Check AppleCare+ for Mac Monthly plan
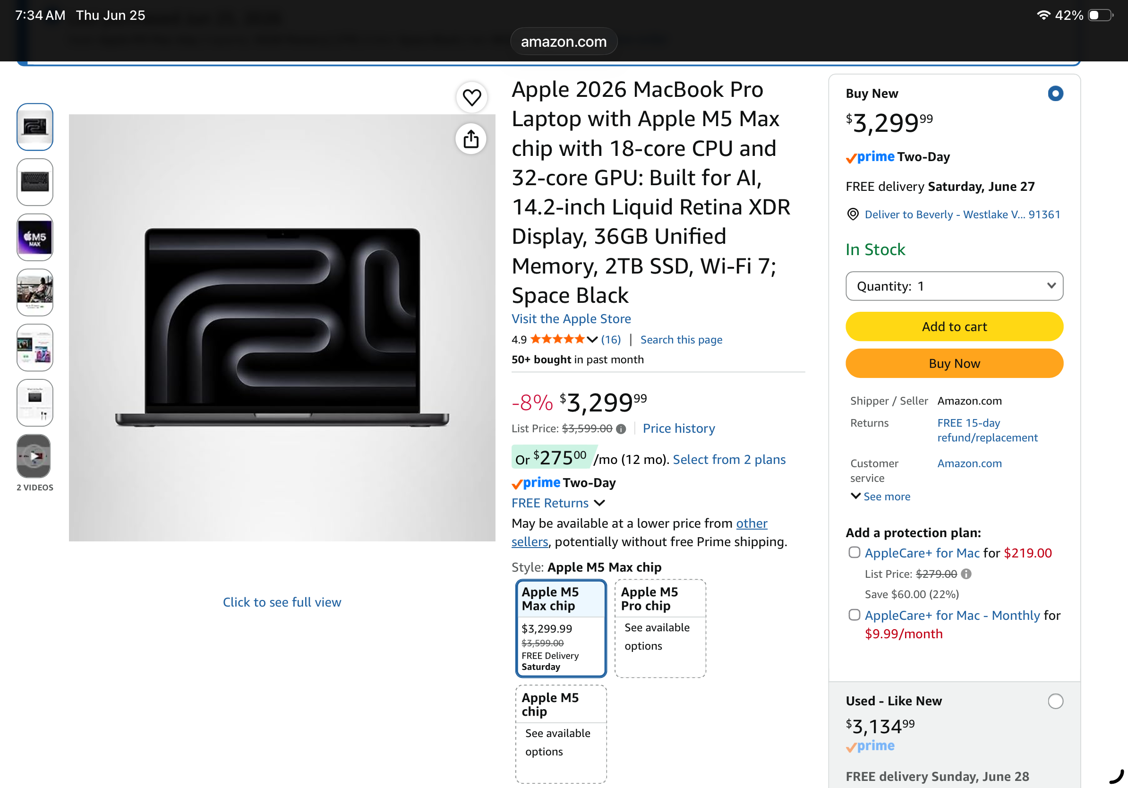 click(x=855, y=615)
